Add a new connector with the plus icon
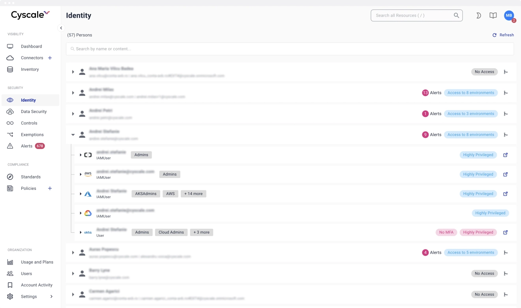 click(50, 58)
